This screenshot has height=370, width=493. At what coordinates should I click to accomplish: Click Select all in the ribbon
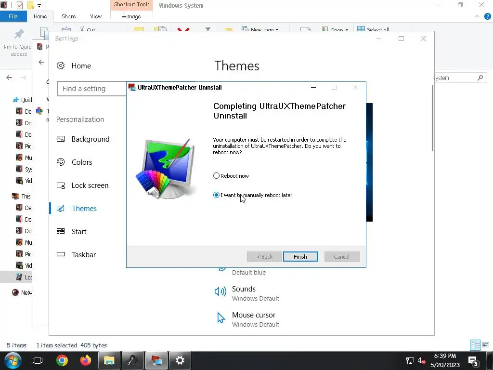374,29
